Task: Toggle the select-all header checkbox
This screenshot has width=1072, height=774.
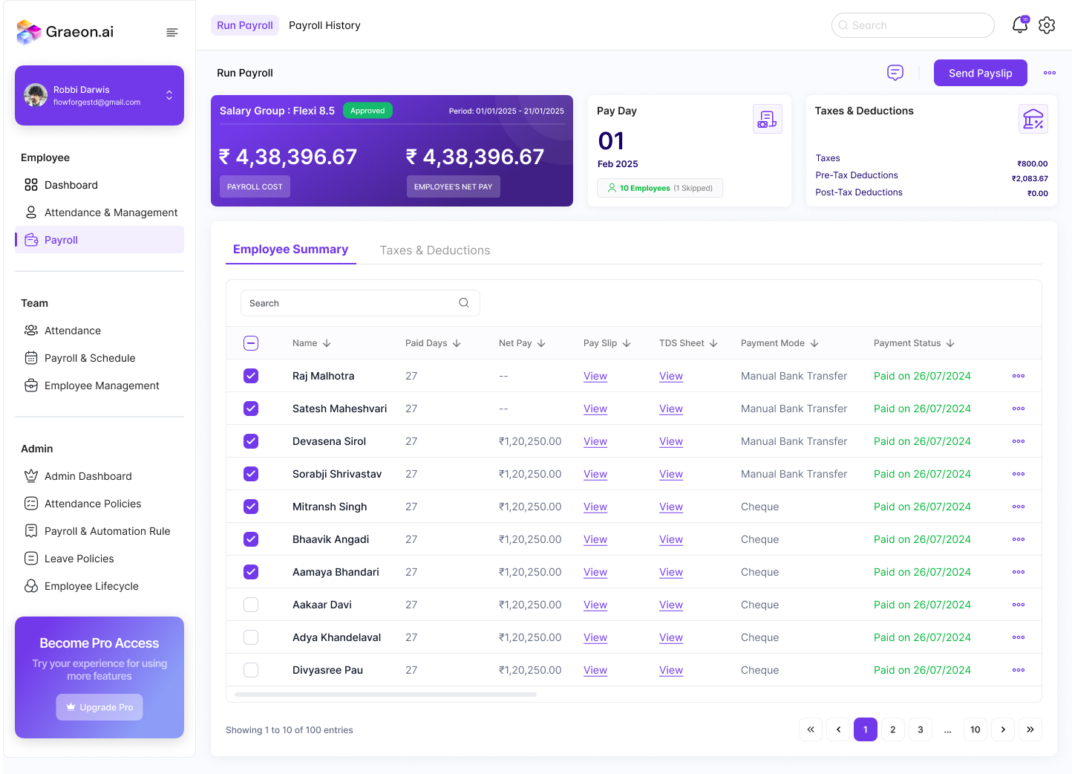Action: pyautogui.click(x=251, y=343)
